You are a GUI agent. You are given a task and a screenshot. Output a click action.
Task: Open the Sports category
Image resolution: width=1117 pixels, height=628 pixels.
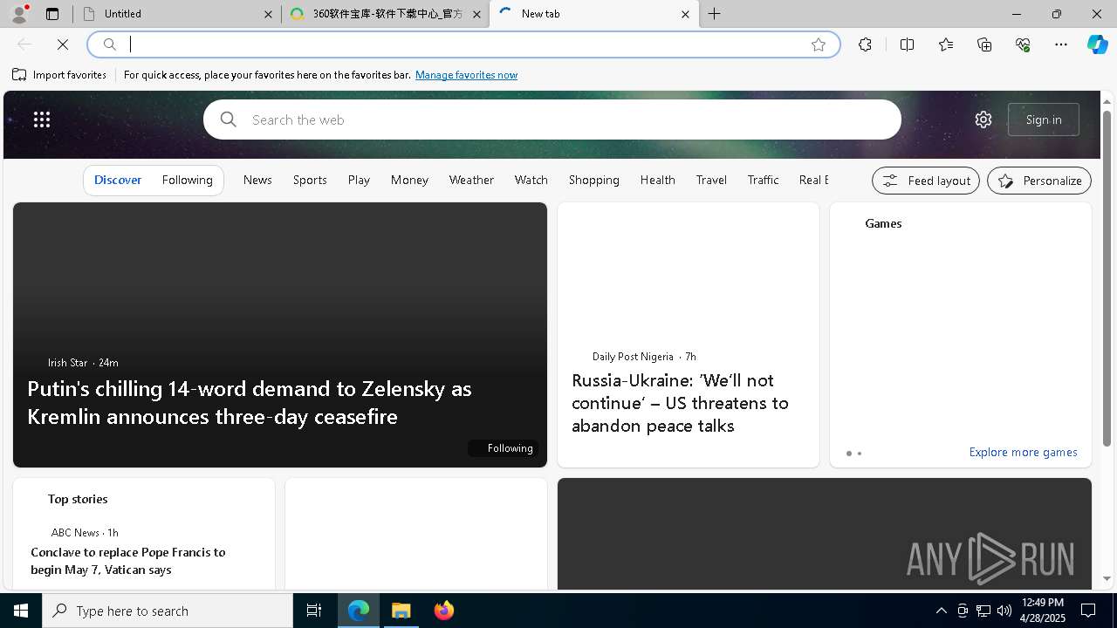(310, 180)
